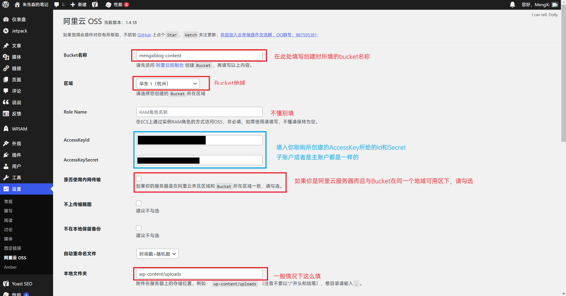This screenshot has height=296, width=566.
Task: Check the 不上传缩略图 checkbox
Action: click(139, 203)
